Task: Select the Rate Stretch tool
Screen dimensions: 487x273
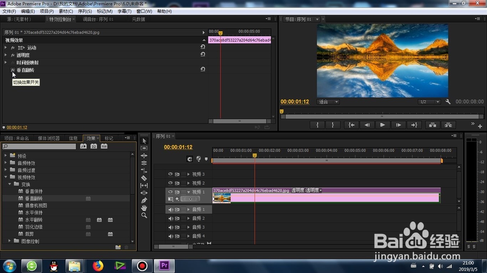Action: (144, 171)
